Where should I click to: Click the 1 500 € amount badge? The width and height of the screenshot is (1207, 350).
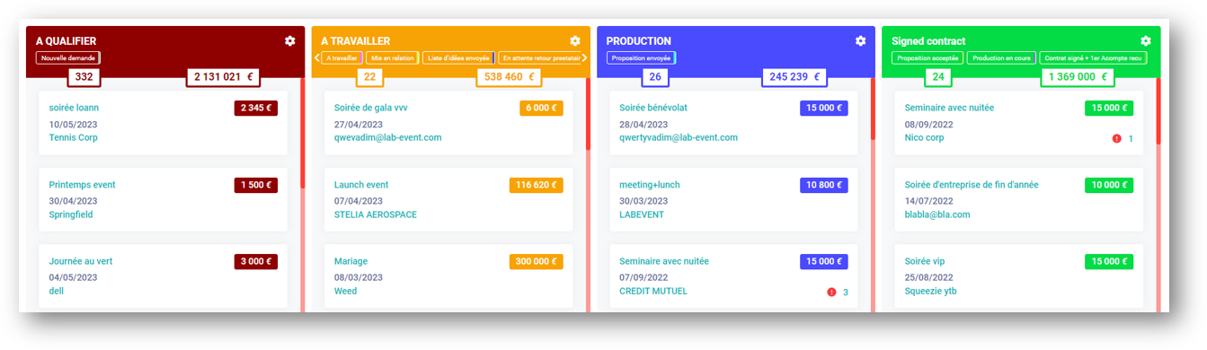click(x=256, y=186)
